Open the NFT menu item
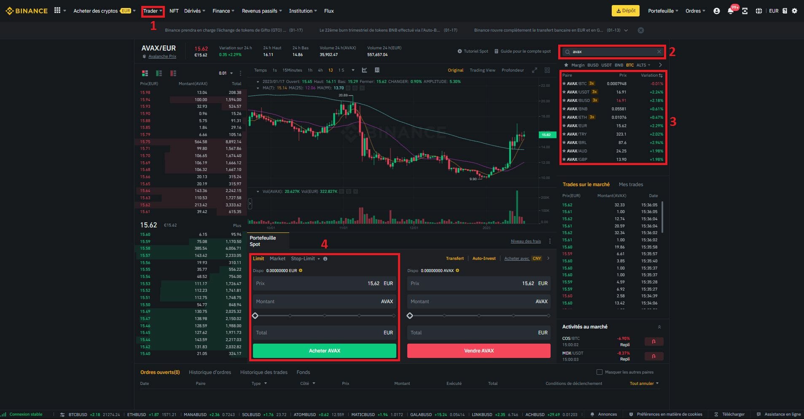This screenshot has height=419, width=804. pos(174,11)
